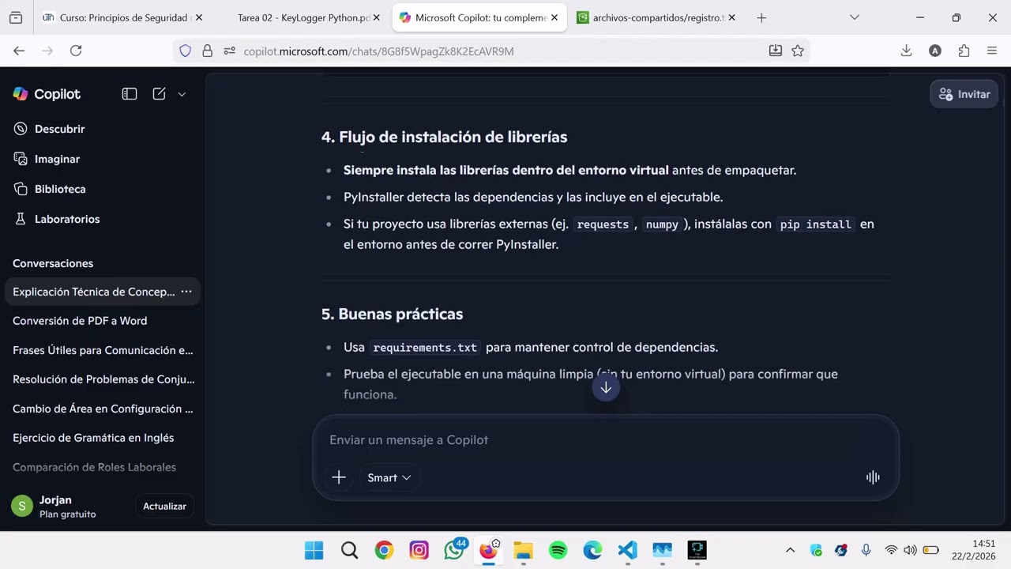Open Firefox downloads panel
This screenshot has height=569, width=1011.
(907, 51)
